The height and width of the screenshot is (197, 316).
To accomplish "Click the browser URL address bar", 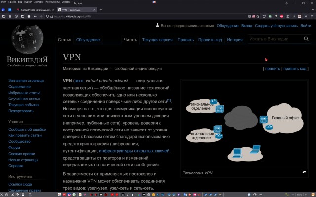I will 149,16.
